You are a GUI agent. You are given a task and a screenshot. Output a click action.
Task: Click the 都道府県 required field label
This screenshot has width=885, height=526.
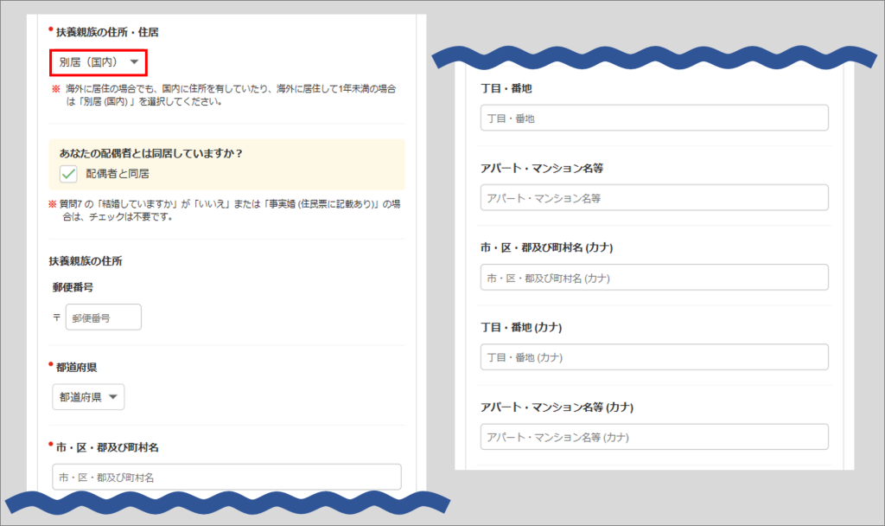78,368
